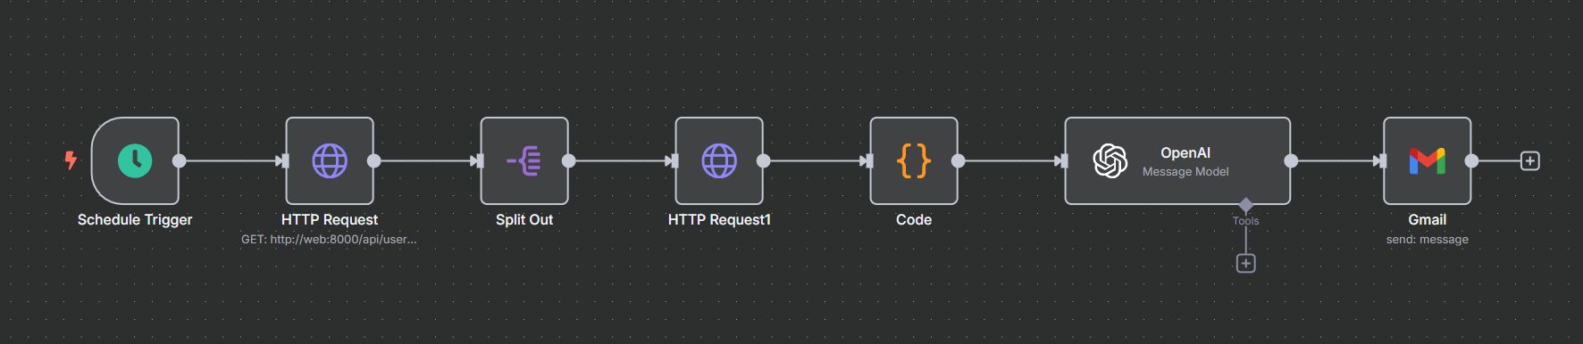
Task: Open the HTTP Request1 globe node
Action: pyautogui.click(x=719, y=161)
